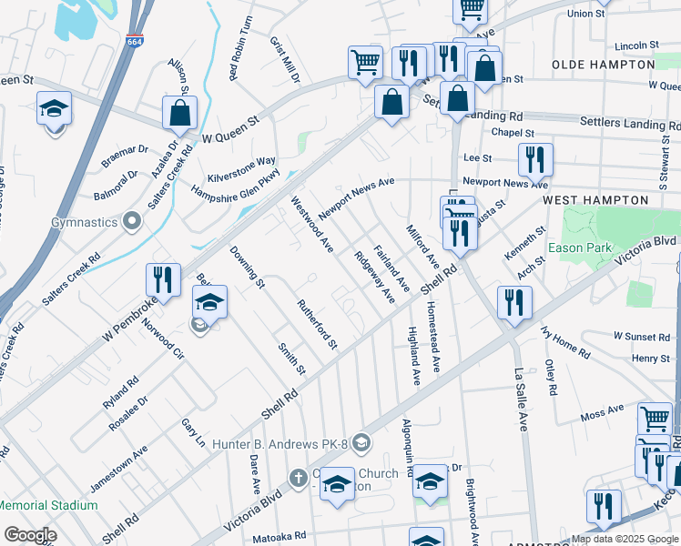This screenshot has height=546, width=681.
Task: Click the shopping cart marker above Grist Mill Dr's end
Action: coord(365,66)
